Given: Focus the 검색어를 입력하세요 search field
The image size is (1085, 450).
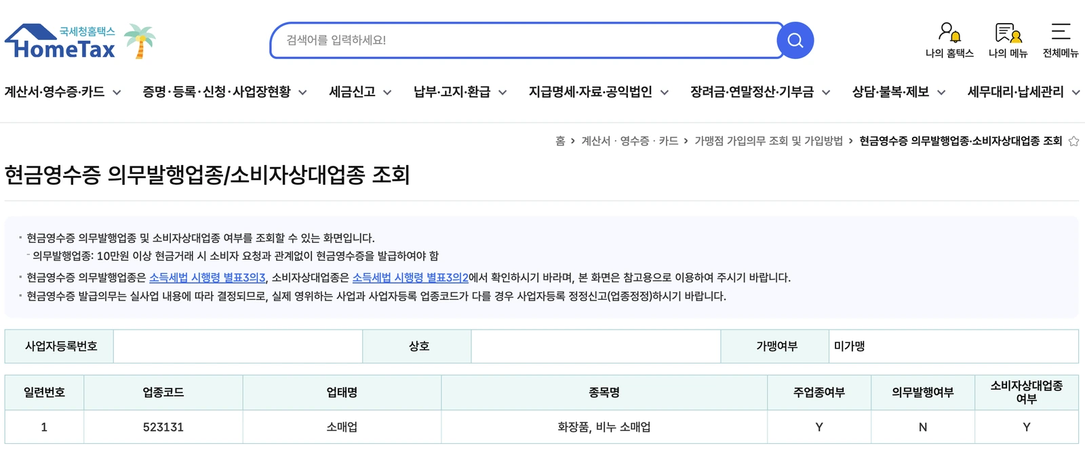Looking at the screenshot, I should click(526, 41).
